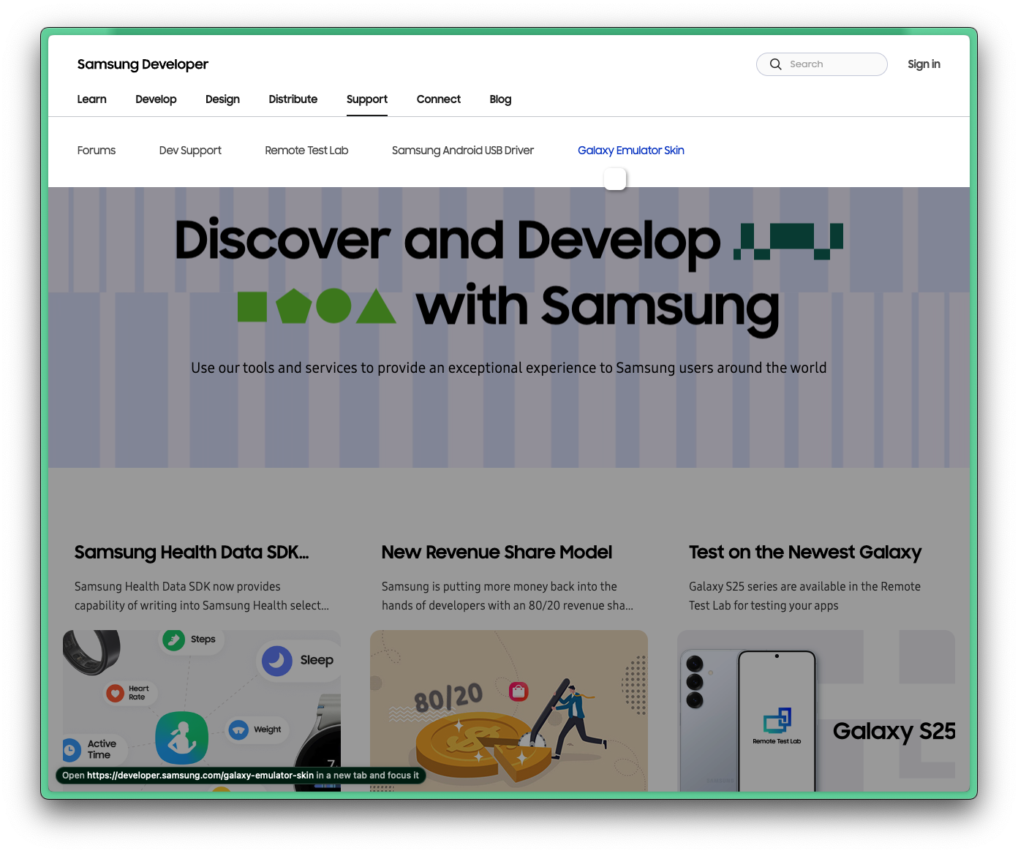Screen dimensions: 1018x853
Task: Click the Samsung Health Data SDK heading
Action: tap(192, 553)
